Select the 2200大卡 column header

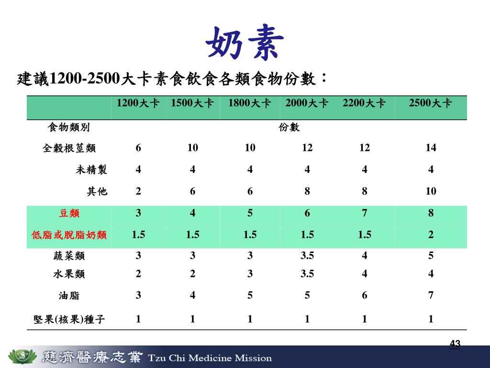[x=364, y=103]
